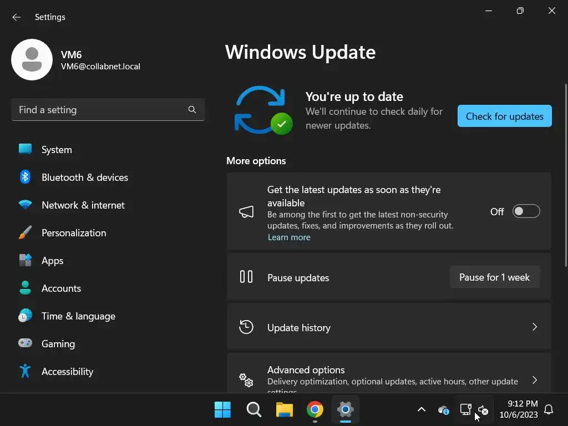The image size is (568, 426).
Task: Open the Windows Start menu
Action: coord(222,410)
